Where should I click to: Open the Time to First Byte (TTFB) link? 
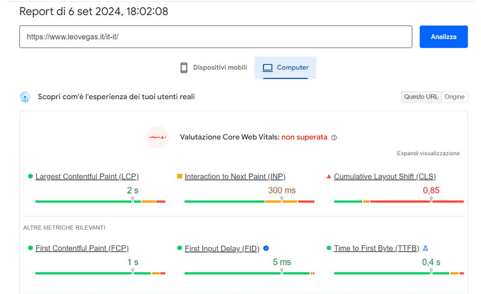coord(376,248)
